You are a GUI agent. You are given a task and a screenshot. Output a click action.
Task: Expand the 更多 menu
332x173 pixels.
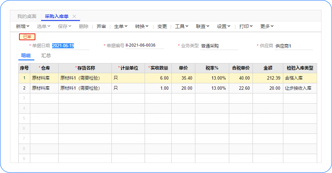click(267, 26)
